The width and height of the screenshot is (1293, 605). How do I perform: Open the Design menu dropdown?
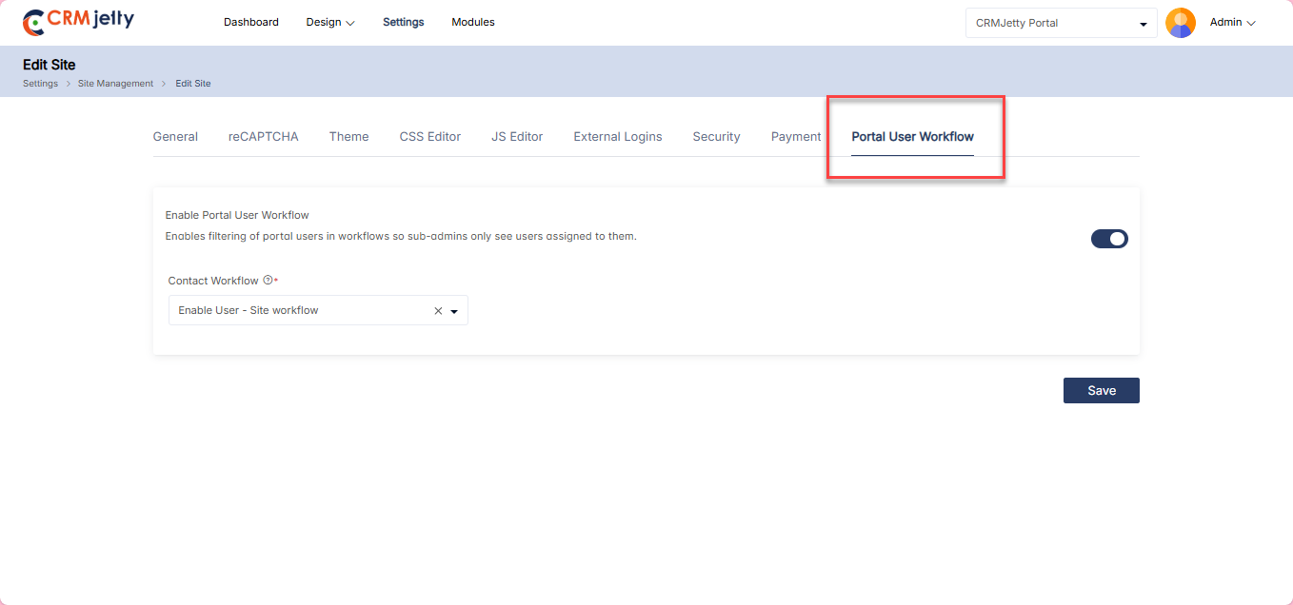coord(329,23)
